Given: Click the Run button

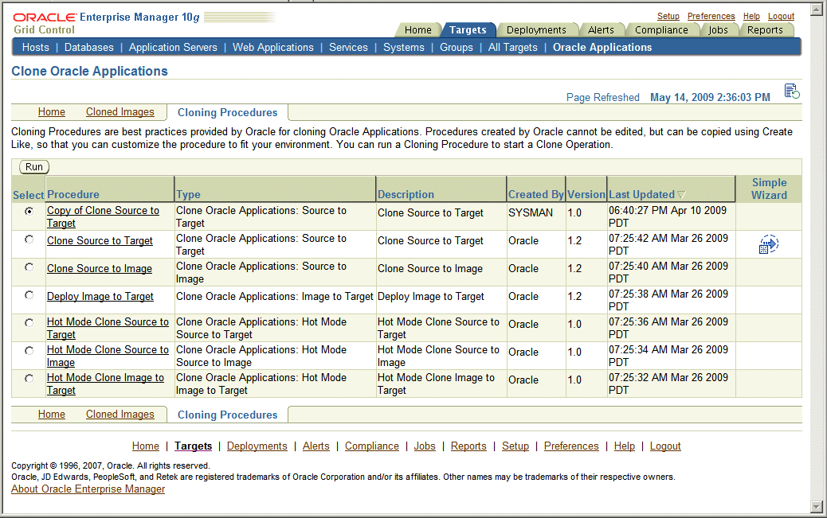Looking at the screenshot, I should click(34, 167).
